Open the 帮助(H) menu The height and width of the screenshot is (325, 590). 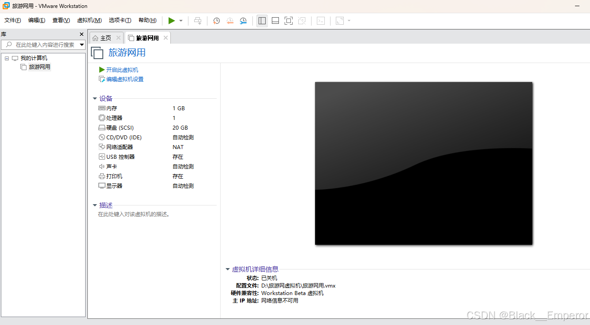pyautogui.click(x=147, y=20)
